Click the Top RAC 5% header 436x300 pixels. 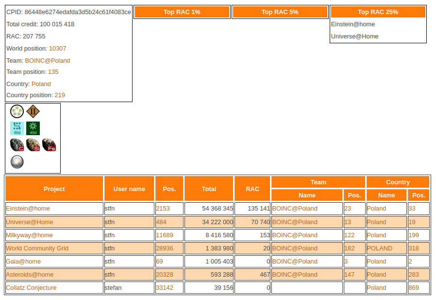tap(280, 12)
